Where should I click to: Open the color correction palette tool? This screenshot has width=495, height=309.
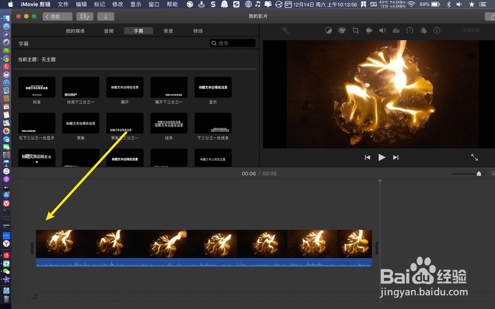click(342, 30)
